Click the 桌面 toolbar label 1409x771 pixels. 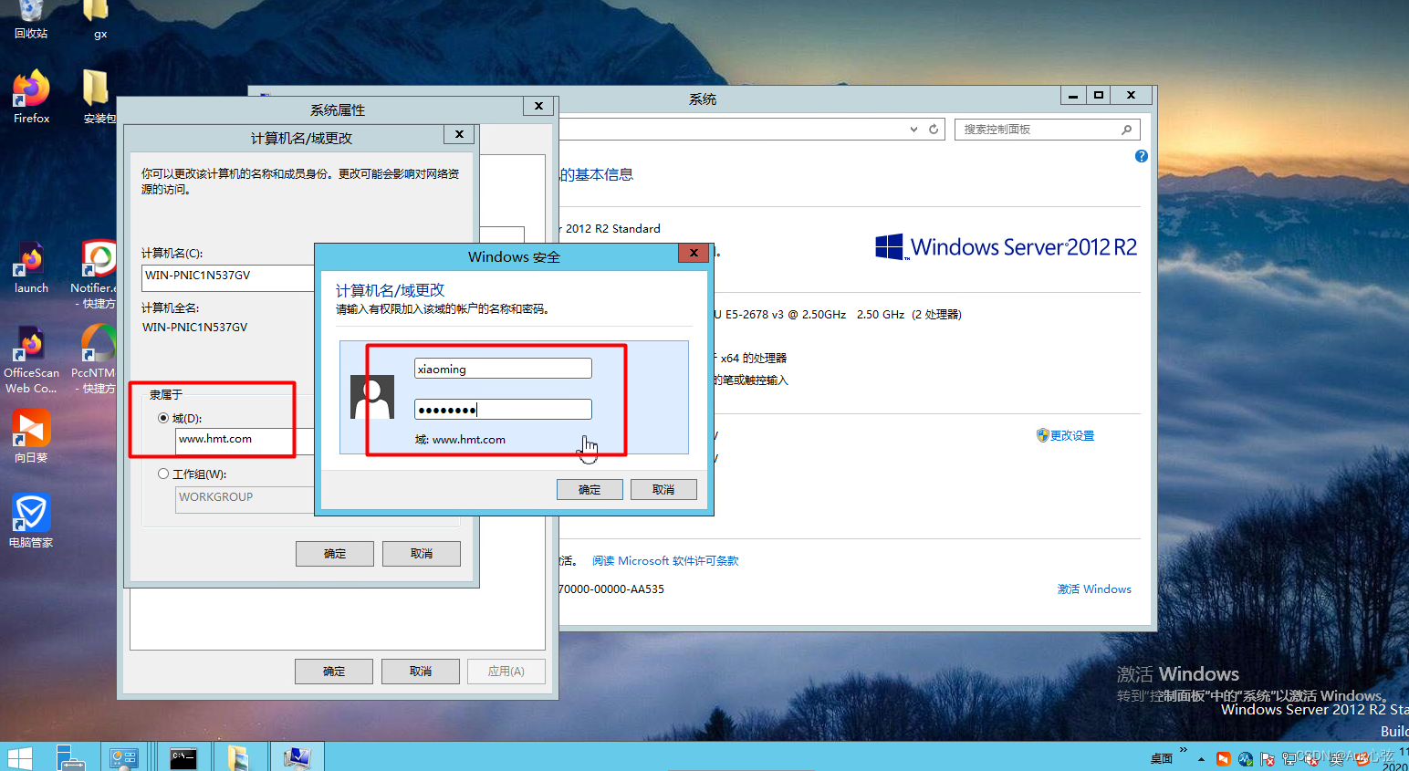pos(1161,759)
